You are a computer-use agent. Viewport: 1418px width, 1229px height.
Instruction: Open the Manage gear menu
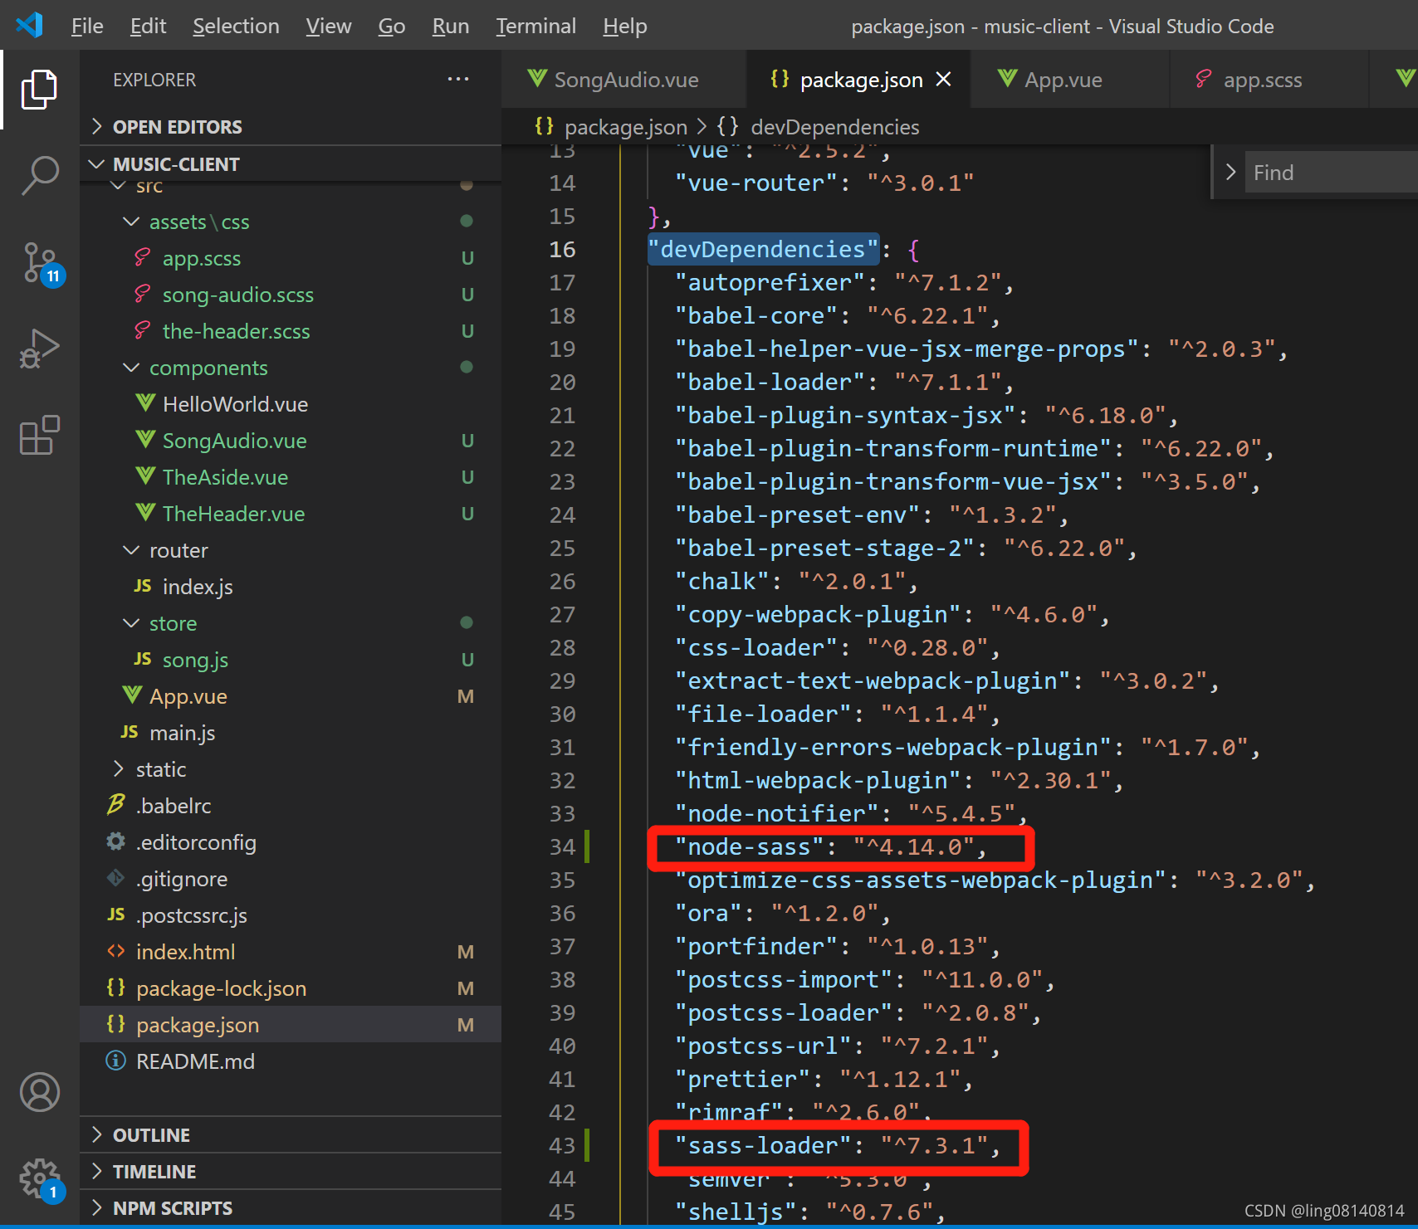coord(40,1179)
